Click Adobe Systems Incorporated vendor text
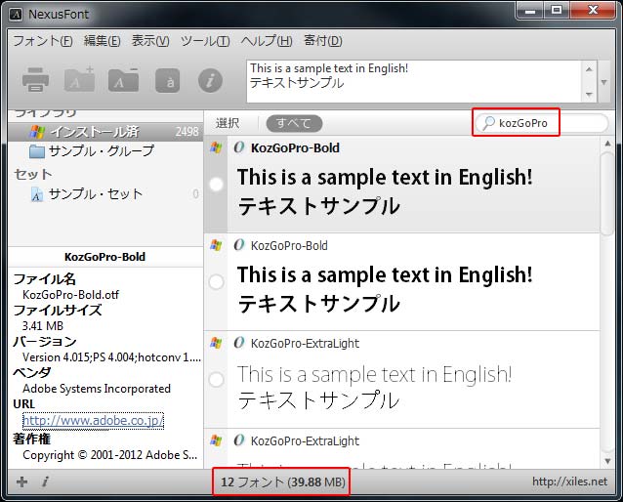The image size is (623, 502). click(97, 389)
